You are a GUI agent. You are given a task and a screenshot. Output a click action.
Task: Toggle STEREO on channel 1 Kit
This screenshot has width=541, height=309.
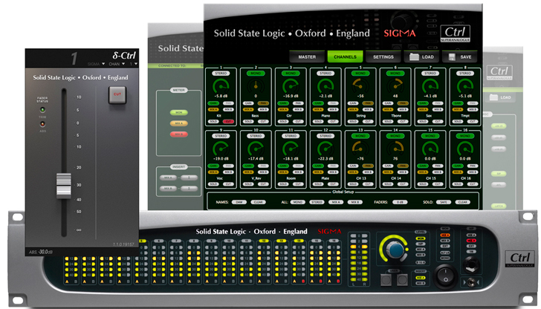[x=221, y=74]
